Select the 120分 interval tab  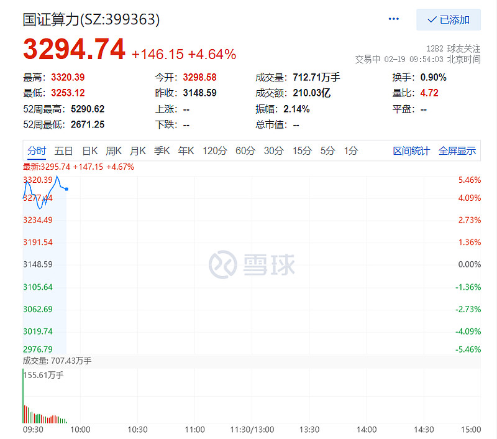click(x=215, y=150)
